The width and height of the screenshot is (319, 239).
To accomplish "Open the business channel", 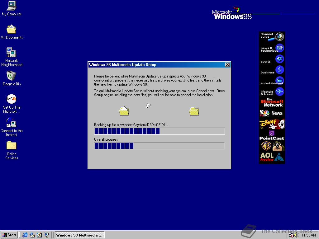I will [x=272, y=70].
